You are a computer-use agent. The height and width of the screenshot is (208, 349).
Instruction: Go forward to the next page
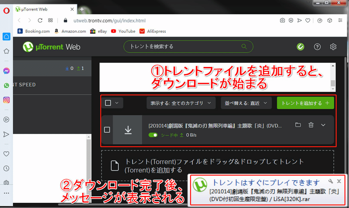(29, 20)
